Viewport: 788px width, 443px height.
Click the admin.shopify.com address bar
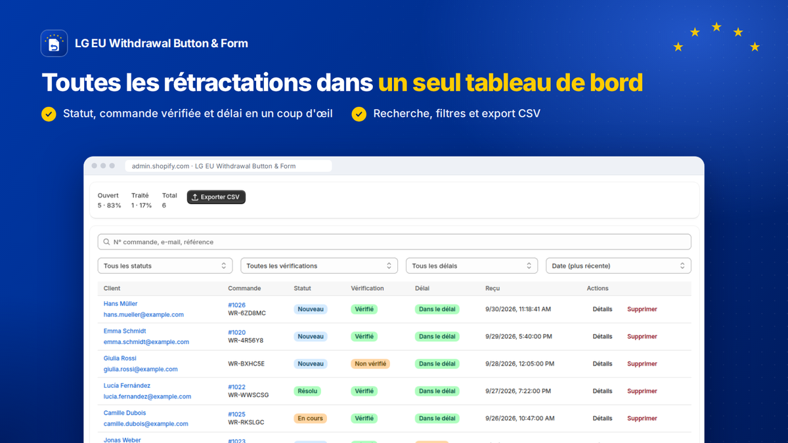coord(229,166)
